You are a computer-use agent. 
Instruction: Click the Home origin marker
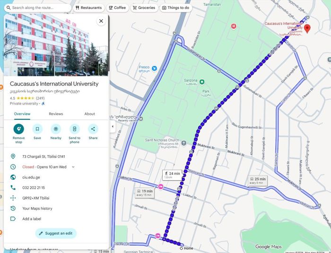coord(181,248)
